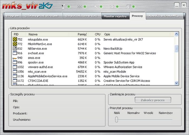This screenshot has width=189, height=135.
Task: Click the AppleMobileDeviceService.exe window icon
Action: pyautogui.click(x=15, y=76)
